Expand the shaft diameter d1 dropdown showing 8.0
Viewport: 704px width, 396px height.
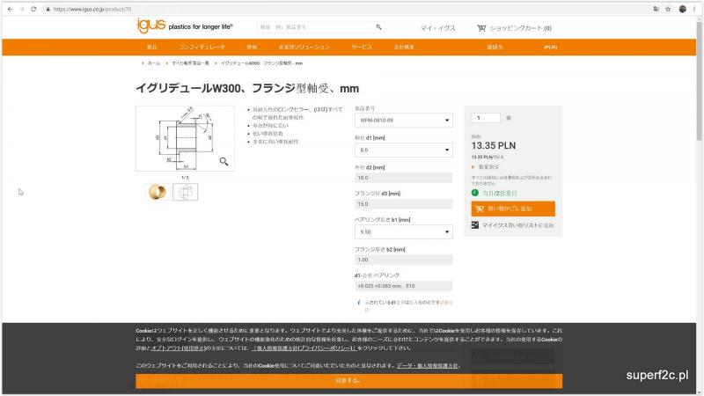[x=403, y=150]
